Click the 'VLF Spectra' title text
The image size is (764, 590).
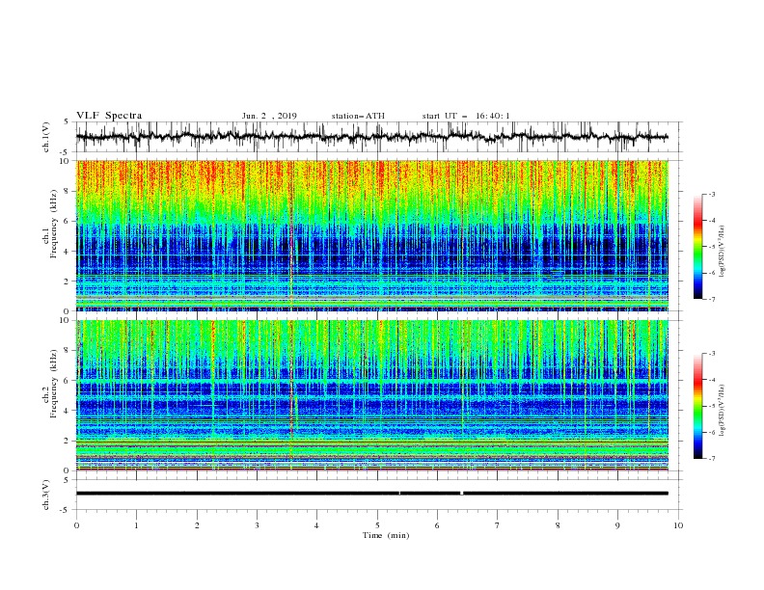click(x=109, y=116)
